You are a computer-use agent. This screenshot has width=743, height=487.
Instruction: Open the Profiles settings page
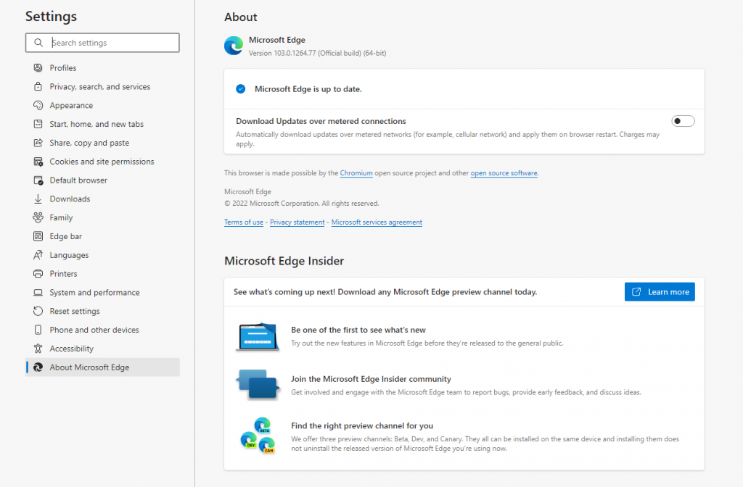click(102, 67)
